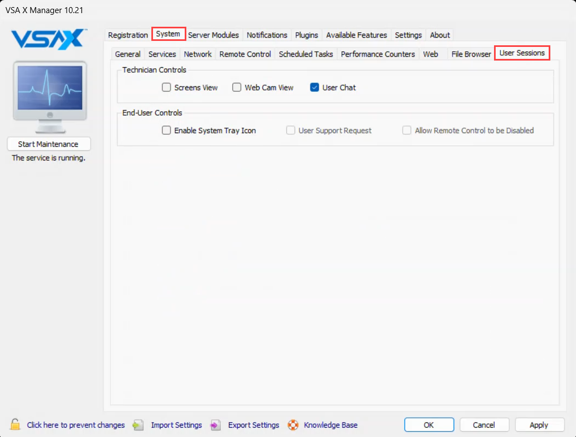Viewport: 576px width, 437px height.
Task: Toggle the User Support Request checkbox
Action: tap(291, 130)
